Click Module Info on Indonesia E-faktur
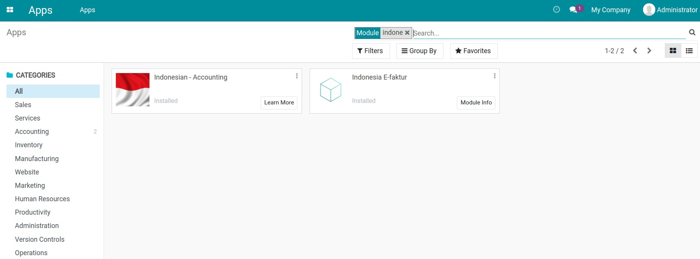The image size is (700, 259). click(476, 103)
